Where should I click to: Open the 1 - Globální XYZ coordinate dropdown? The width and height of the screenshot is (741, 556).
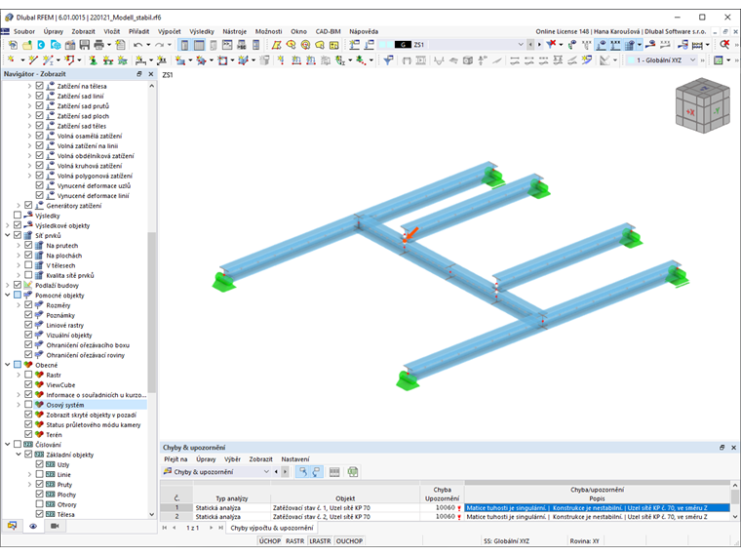coord(692,60)
